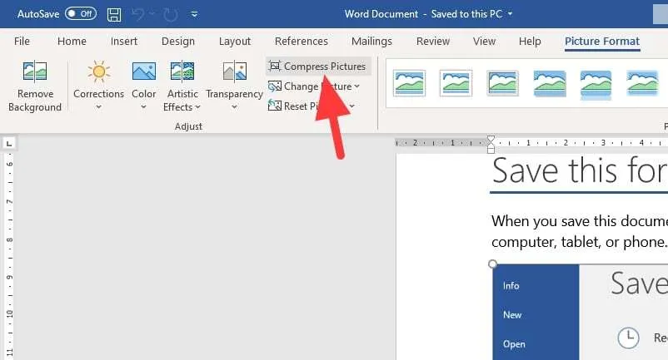Click the Redo arrow icon
Image resolution: width=668 pixels, height=360 pixels.
pyautogui.click(x=171, y=15)
